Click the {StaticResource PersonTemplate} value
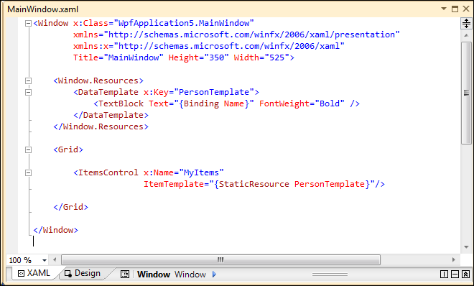 292,184
